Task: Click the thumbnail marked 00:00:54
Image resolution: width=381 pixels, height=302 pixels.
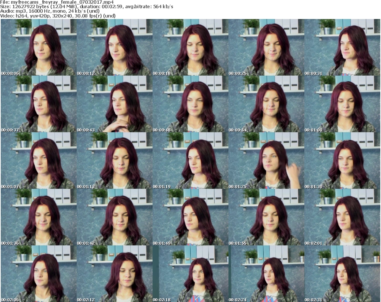Action: click(x=266, y=104)
